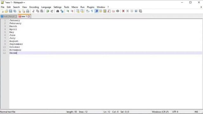Click the Close document toolbar icon
The width and height of the screenshot is (203, 114).
[19, 11]
